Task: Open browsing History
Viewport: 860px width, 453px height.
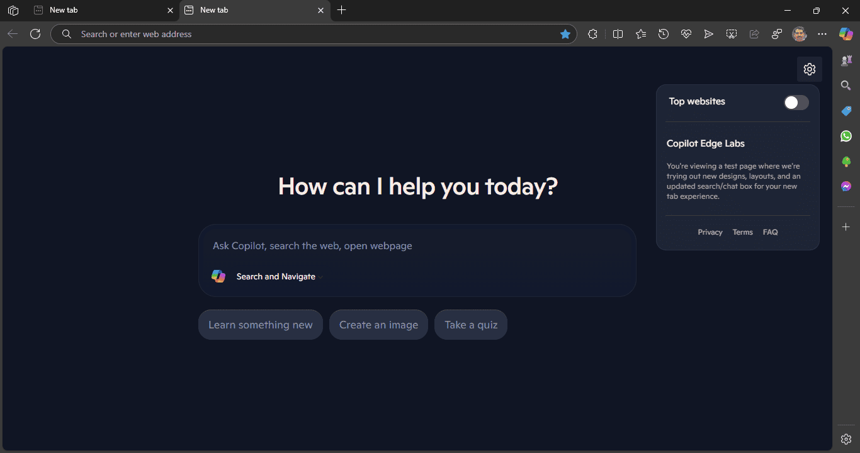Action: (664, 34)
